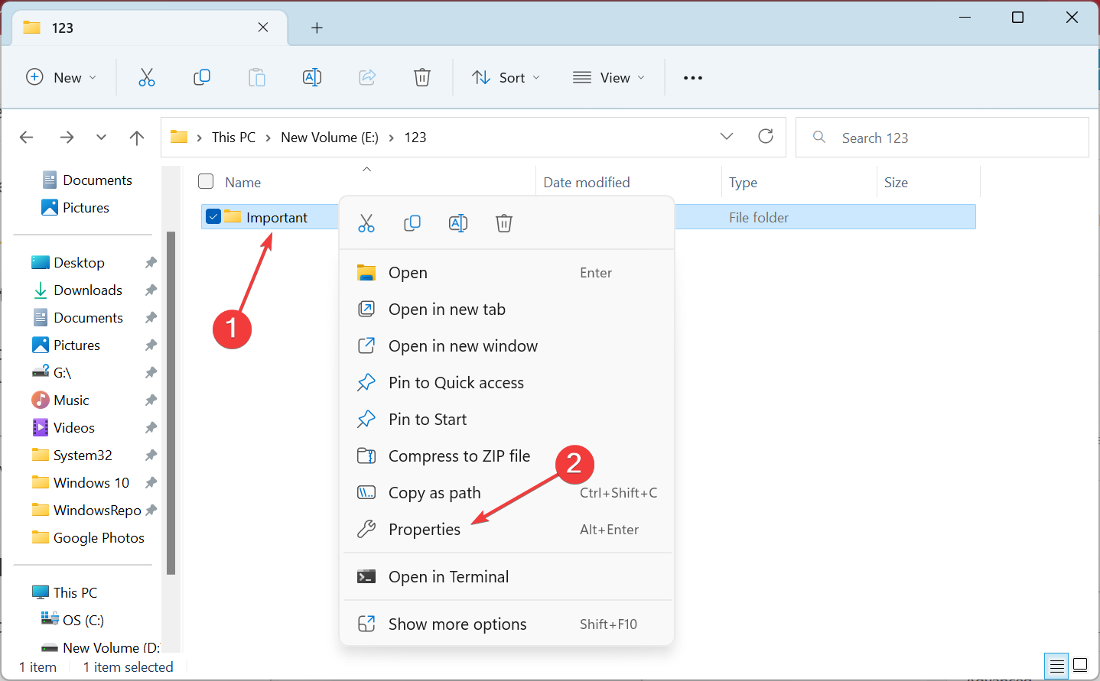The width and height of the screenshot is (1100, 681).
Task: Choose Compress to ZIP file
Action: [459, 456]
